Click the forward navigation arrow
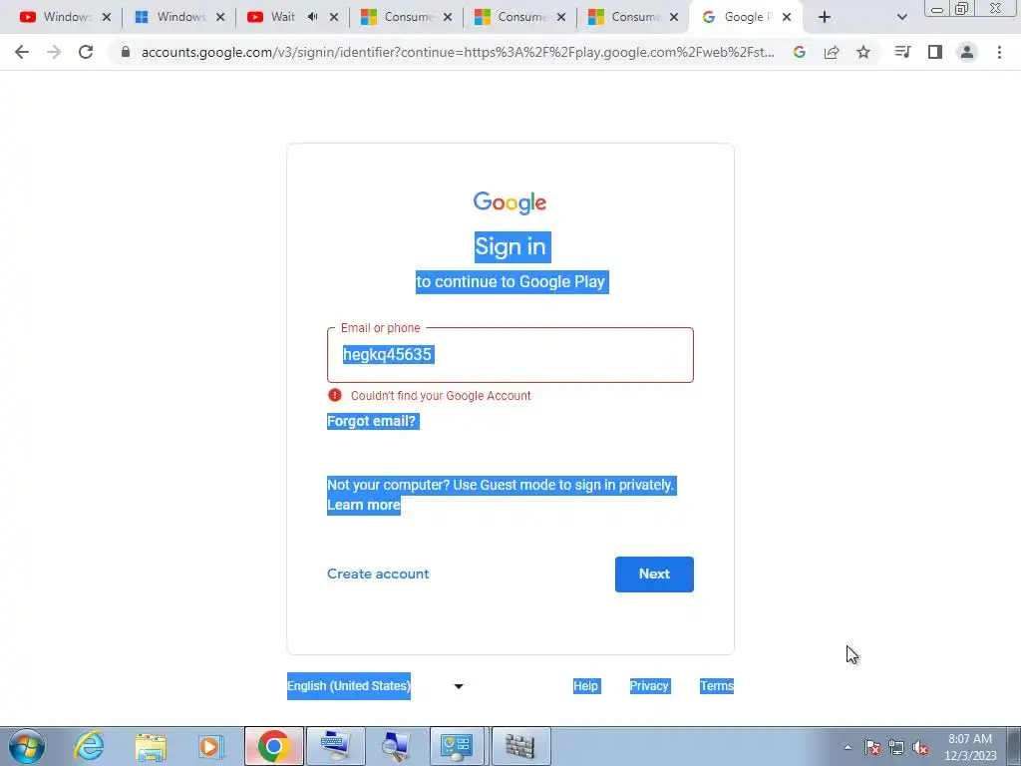Viewport: 1021px width, 766px height. pyautogui.click(x=54, y=52)
